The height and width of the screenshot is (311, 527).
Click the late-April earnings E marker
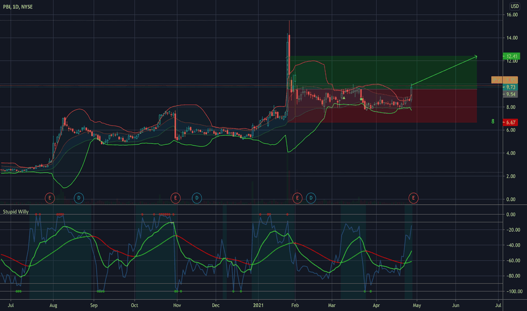click(413, 198)
